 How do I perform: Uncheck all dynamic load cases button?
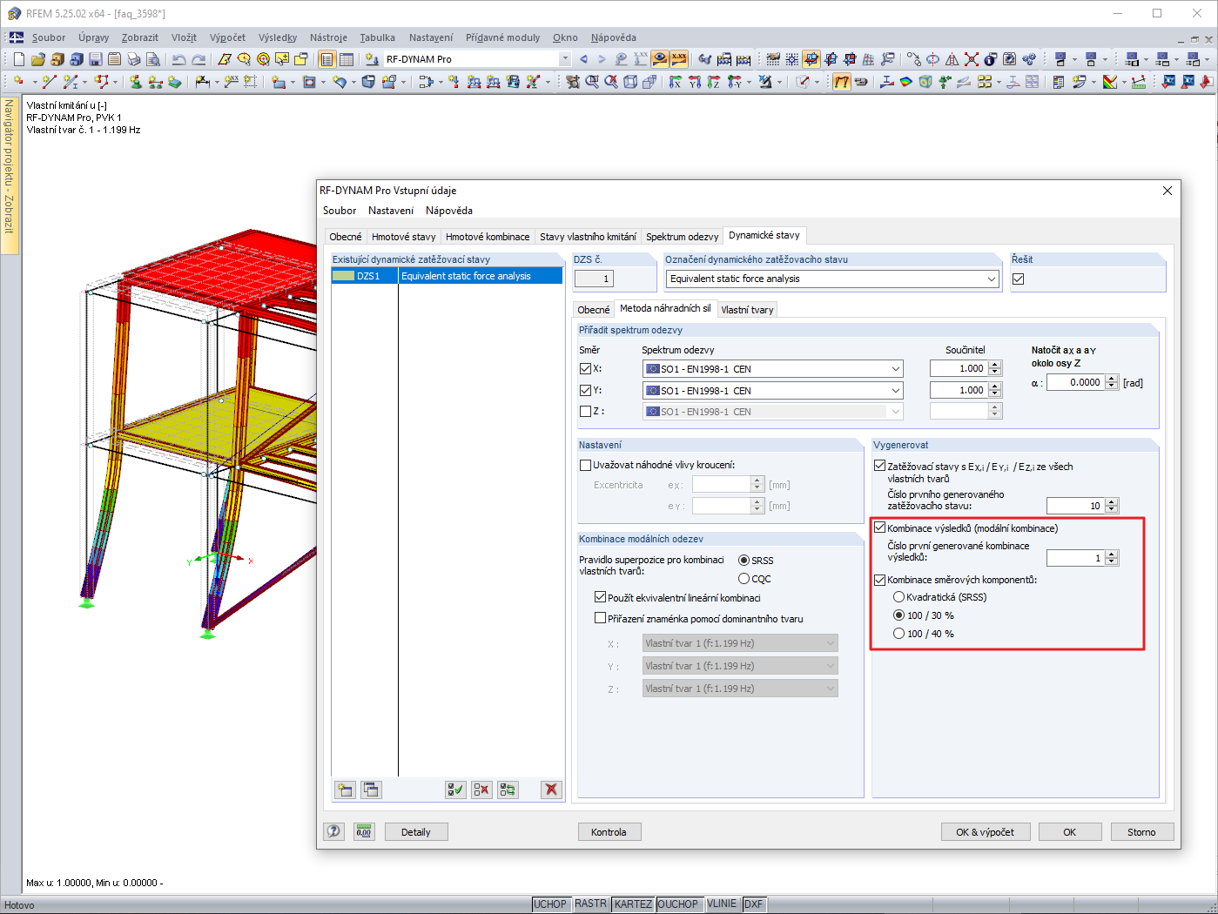coord(481,790)
